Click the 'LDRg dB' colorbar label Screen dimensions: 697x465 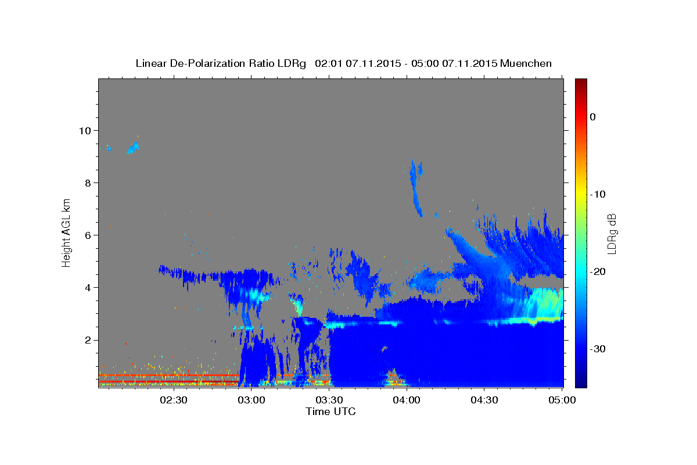pos(612,233)
